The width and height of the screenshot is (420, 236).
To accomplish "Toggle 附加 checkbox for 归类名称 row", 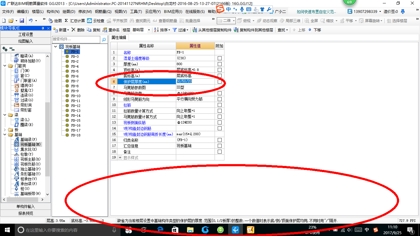I will pyautogui.click(x=220, y=140).
